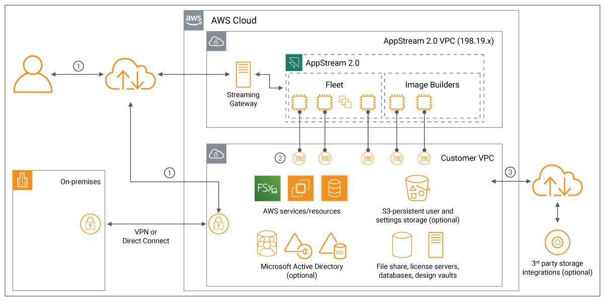The height and width of the screenshot is (301, 605).
Task: Select the "Fleet" group label
Action: [335, 84]
